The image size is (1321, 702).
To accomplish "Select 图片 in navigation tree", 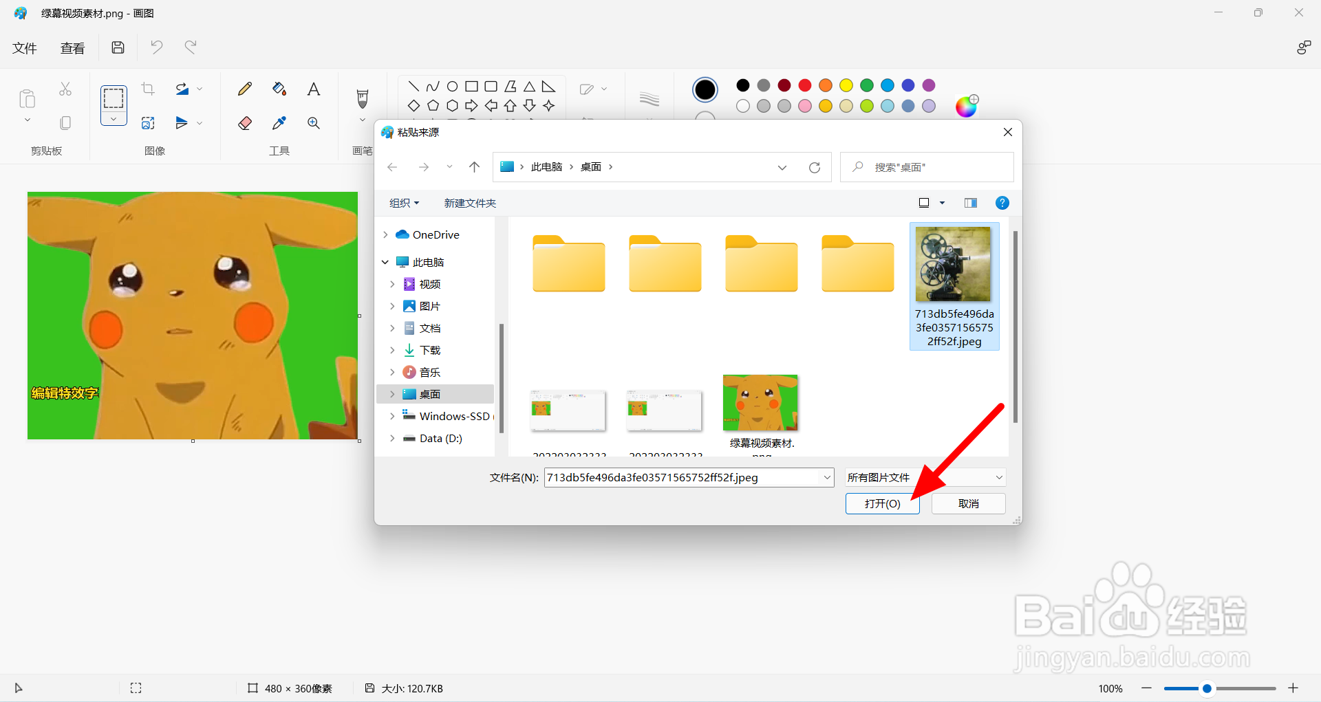I will click(430, 306).
